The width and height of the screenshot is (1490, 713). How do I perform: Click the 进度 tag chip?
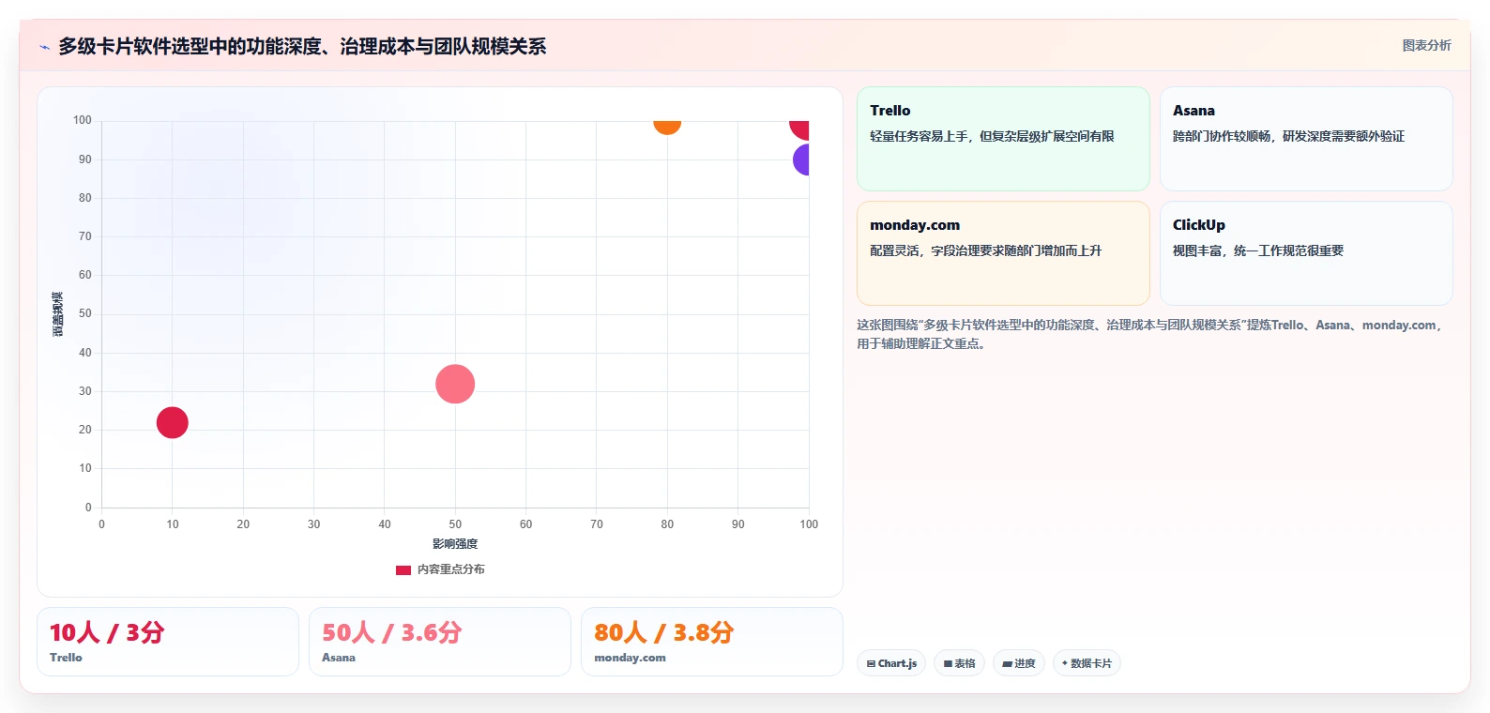click(x=1019, y=663)
